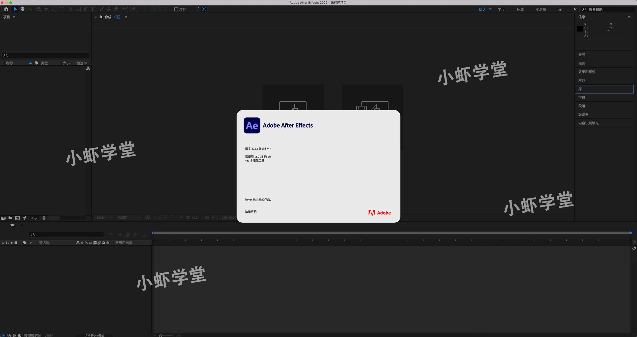Image resolution: width=637 pixels, height=337 pixels.
Task: Click the Ae logo in About dialog
Action: click(x=252, y=125)
